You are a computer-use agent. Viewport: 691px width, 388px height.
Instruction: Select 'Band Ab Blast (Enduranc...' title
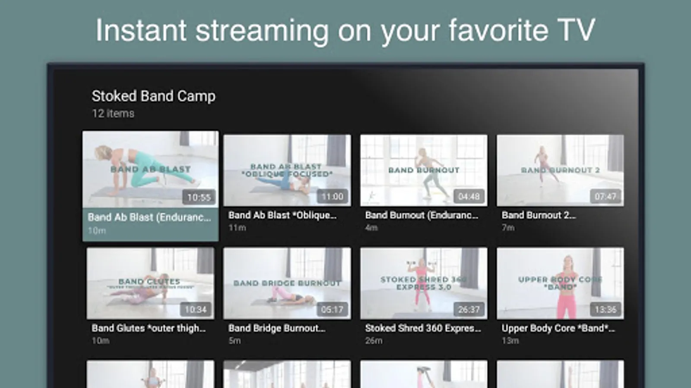[x=149, y=217]
